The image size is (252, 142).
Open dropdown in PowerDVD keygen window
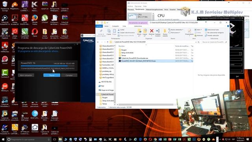pos(241,54)
